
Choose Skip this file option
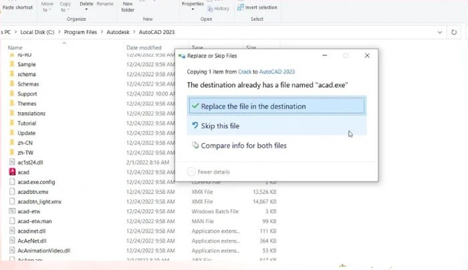[276, 126]
